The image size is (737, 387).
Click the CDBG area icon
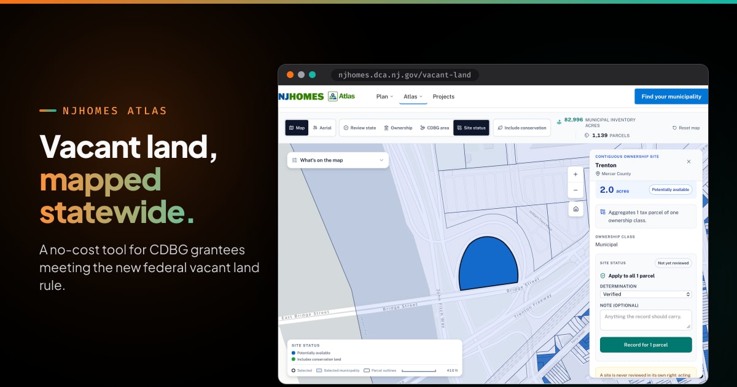[x=422, y=128]
